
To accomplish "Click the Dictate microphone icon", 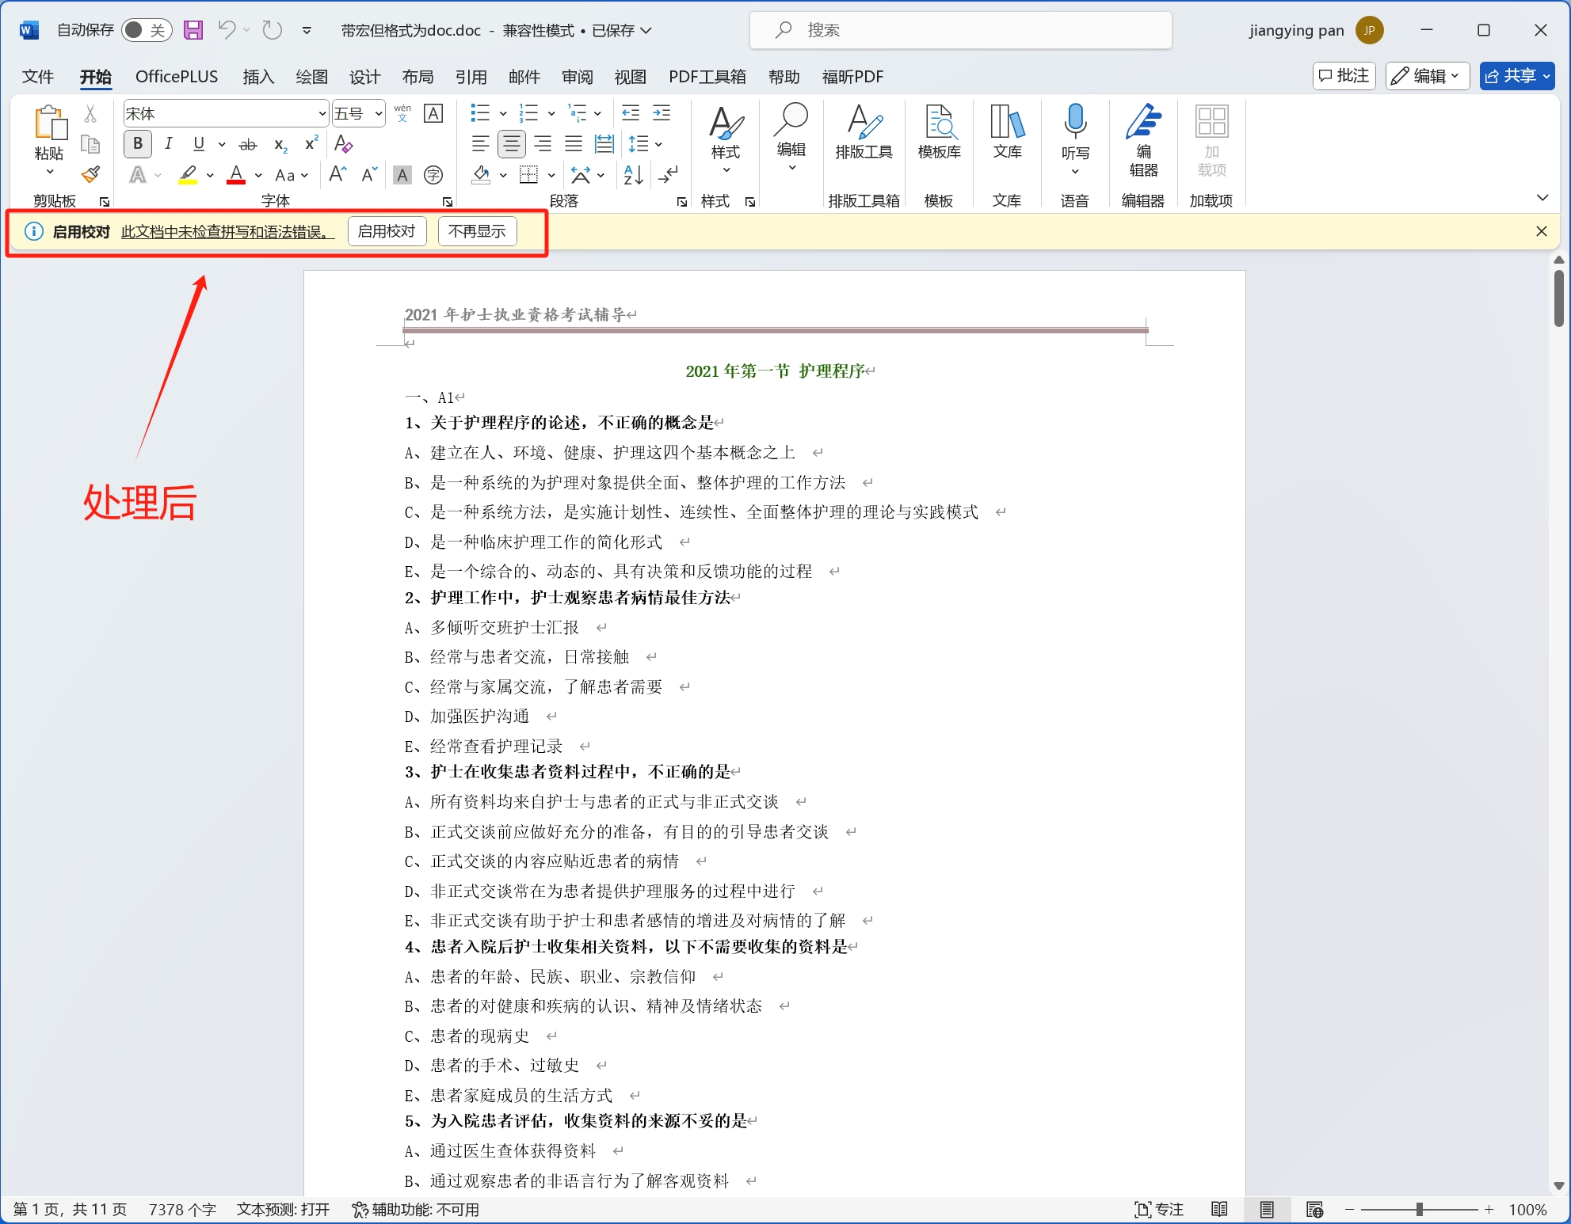I will pos(1075,121).
